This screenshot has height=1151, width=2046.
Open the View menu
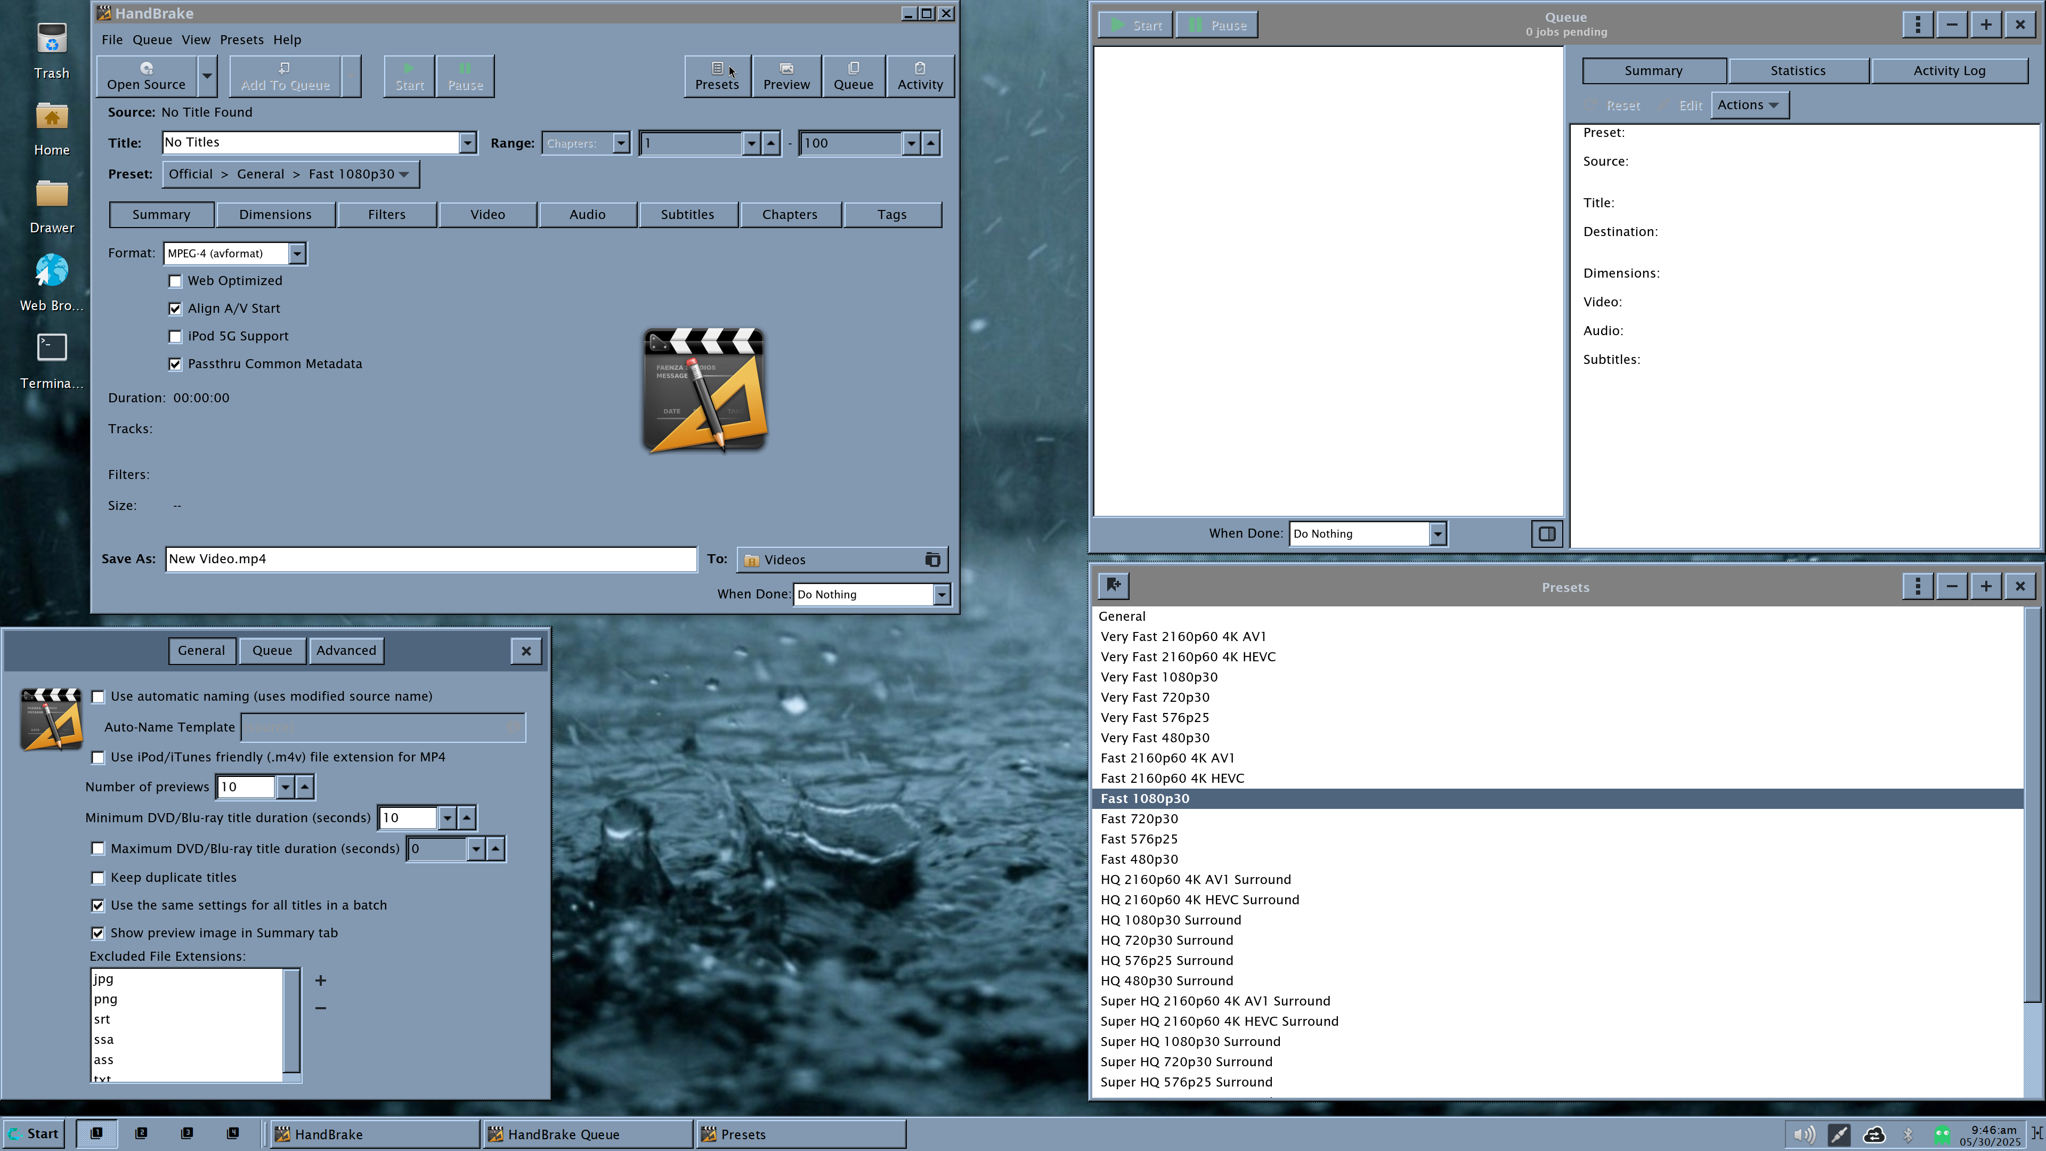tap(196, 40)
